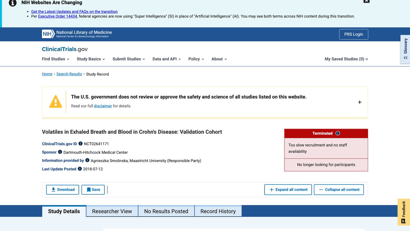Click info icon beside Information provided by
The width and height of the screenshot is (410, 231).
[87, 160]
